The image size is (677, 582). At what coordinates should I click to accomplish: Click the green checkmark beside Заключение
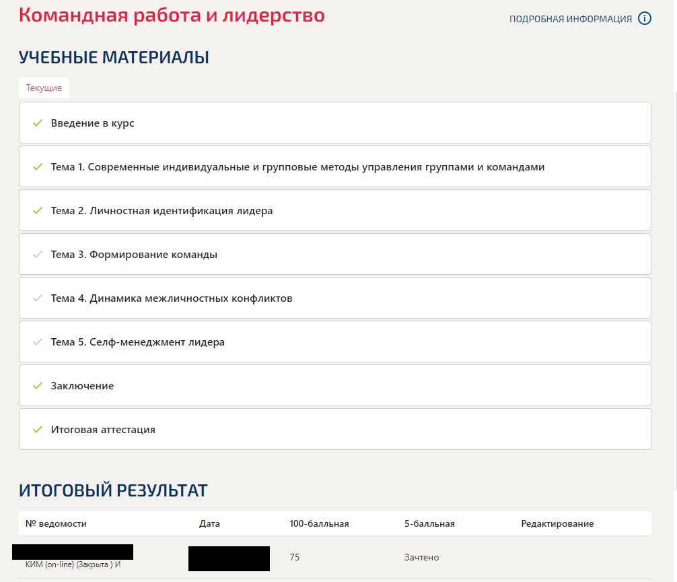(38, 386)
